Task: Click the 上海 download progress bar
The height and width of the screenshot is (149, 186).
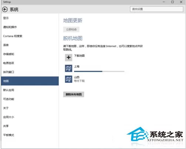Action: click(x=99, y=71)
